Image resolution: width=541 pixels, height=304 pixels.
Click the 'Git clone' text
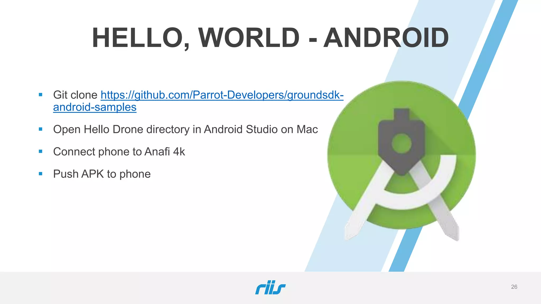coord(75,95)
